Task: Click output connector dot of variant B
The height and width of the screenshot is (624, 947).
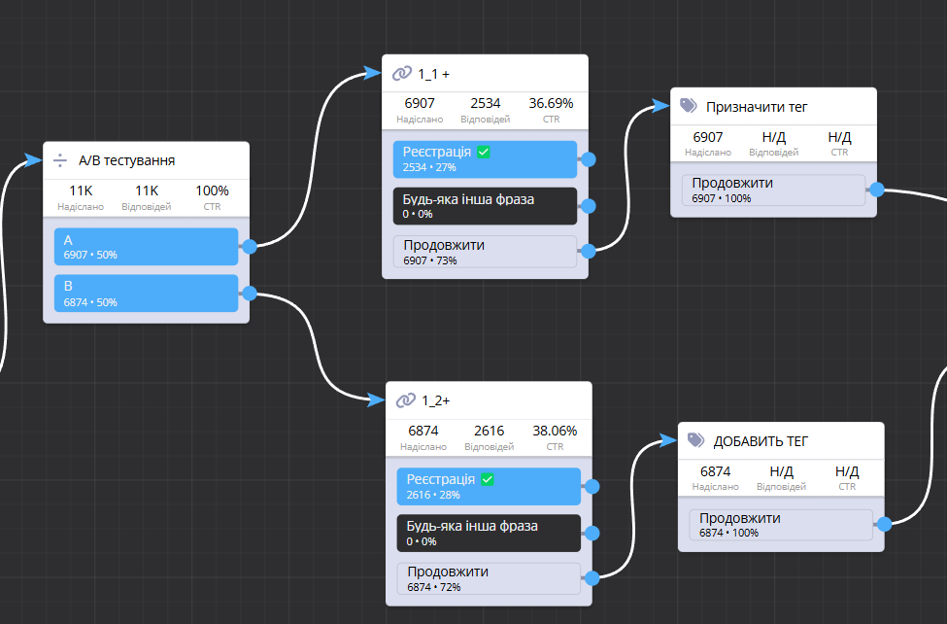Action: (250, 293)
